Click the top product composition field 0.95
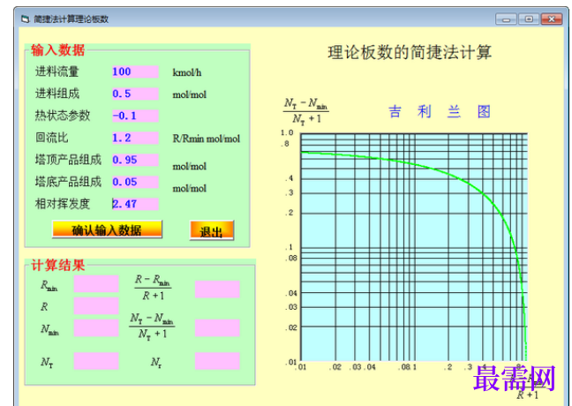Image resolution: width=572 pixels, height=406 pixels. point(135,160)
